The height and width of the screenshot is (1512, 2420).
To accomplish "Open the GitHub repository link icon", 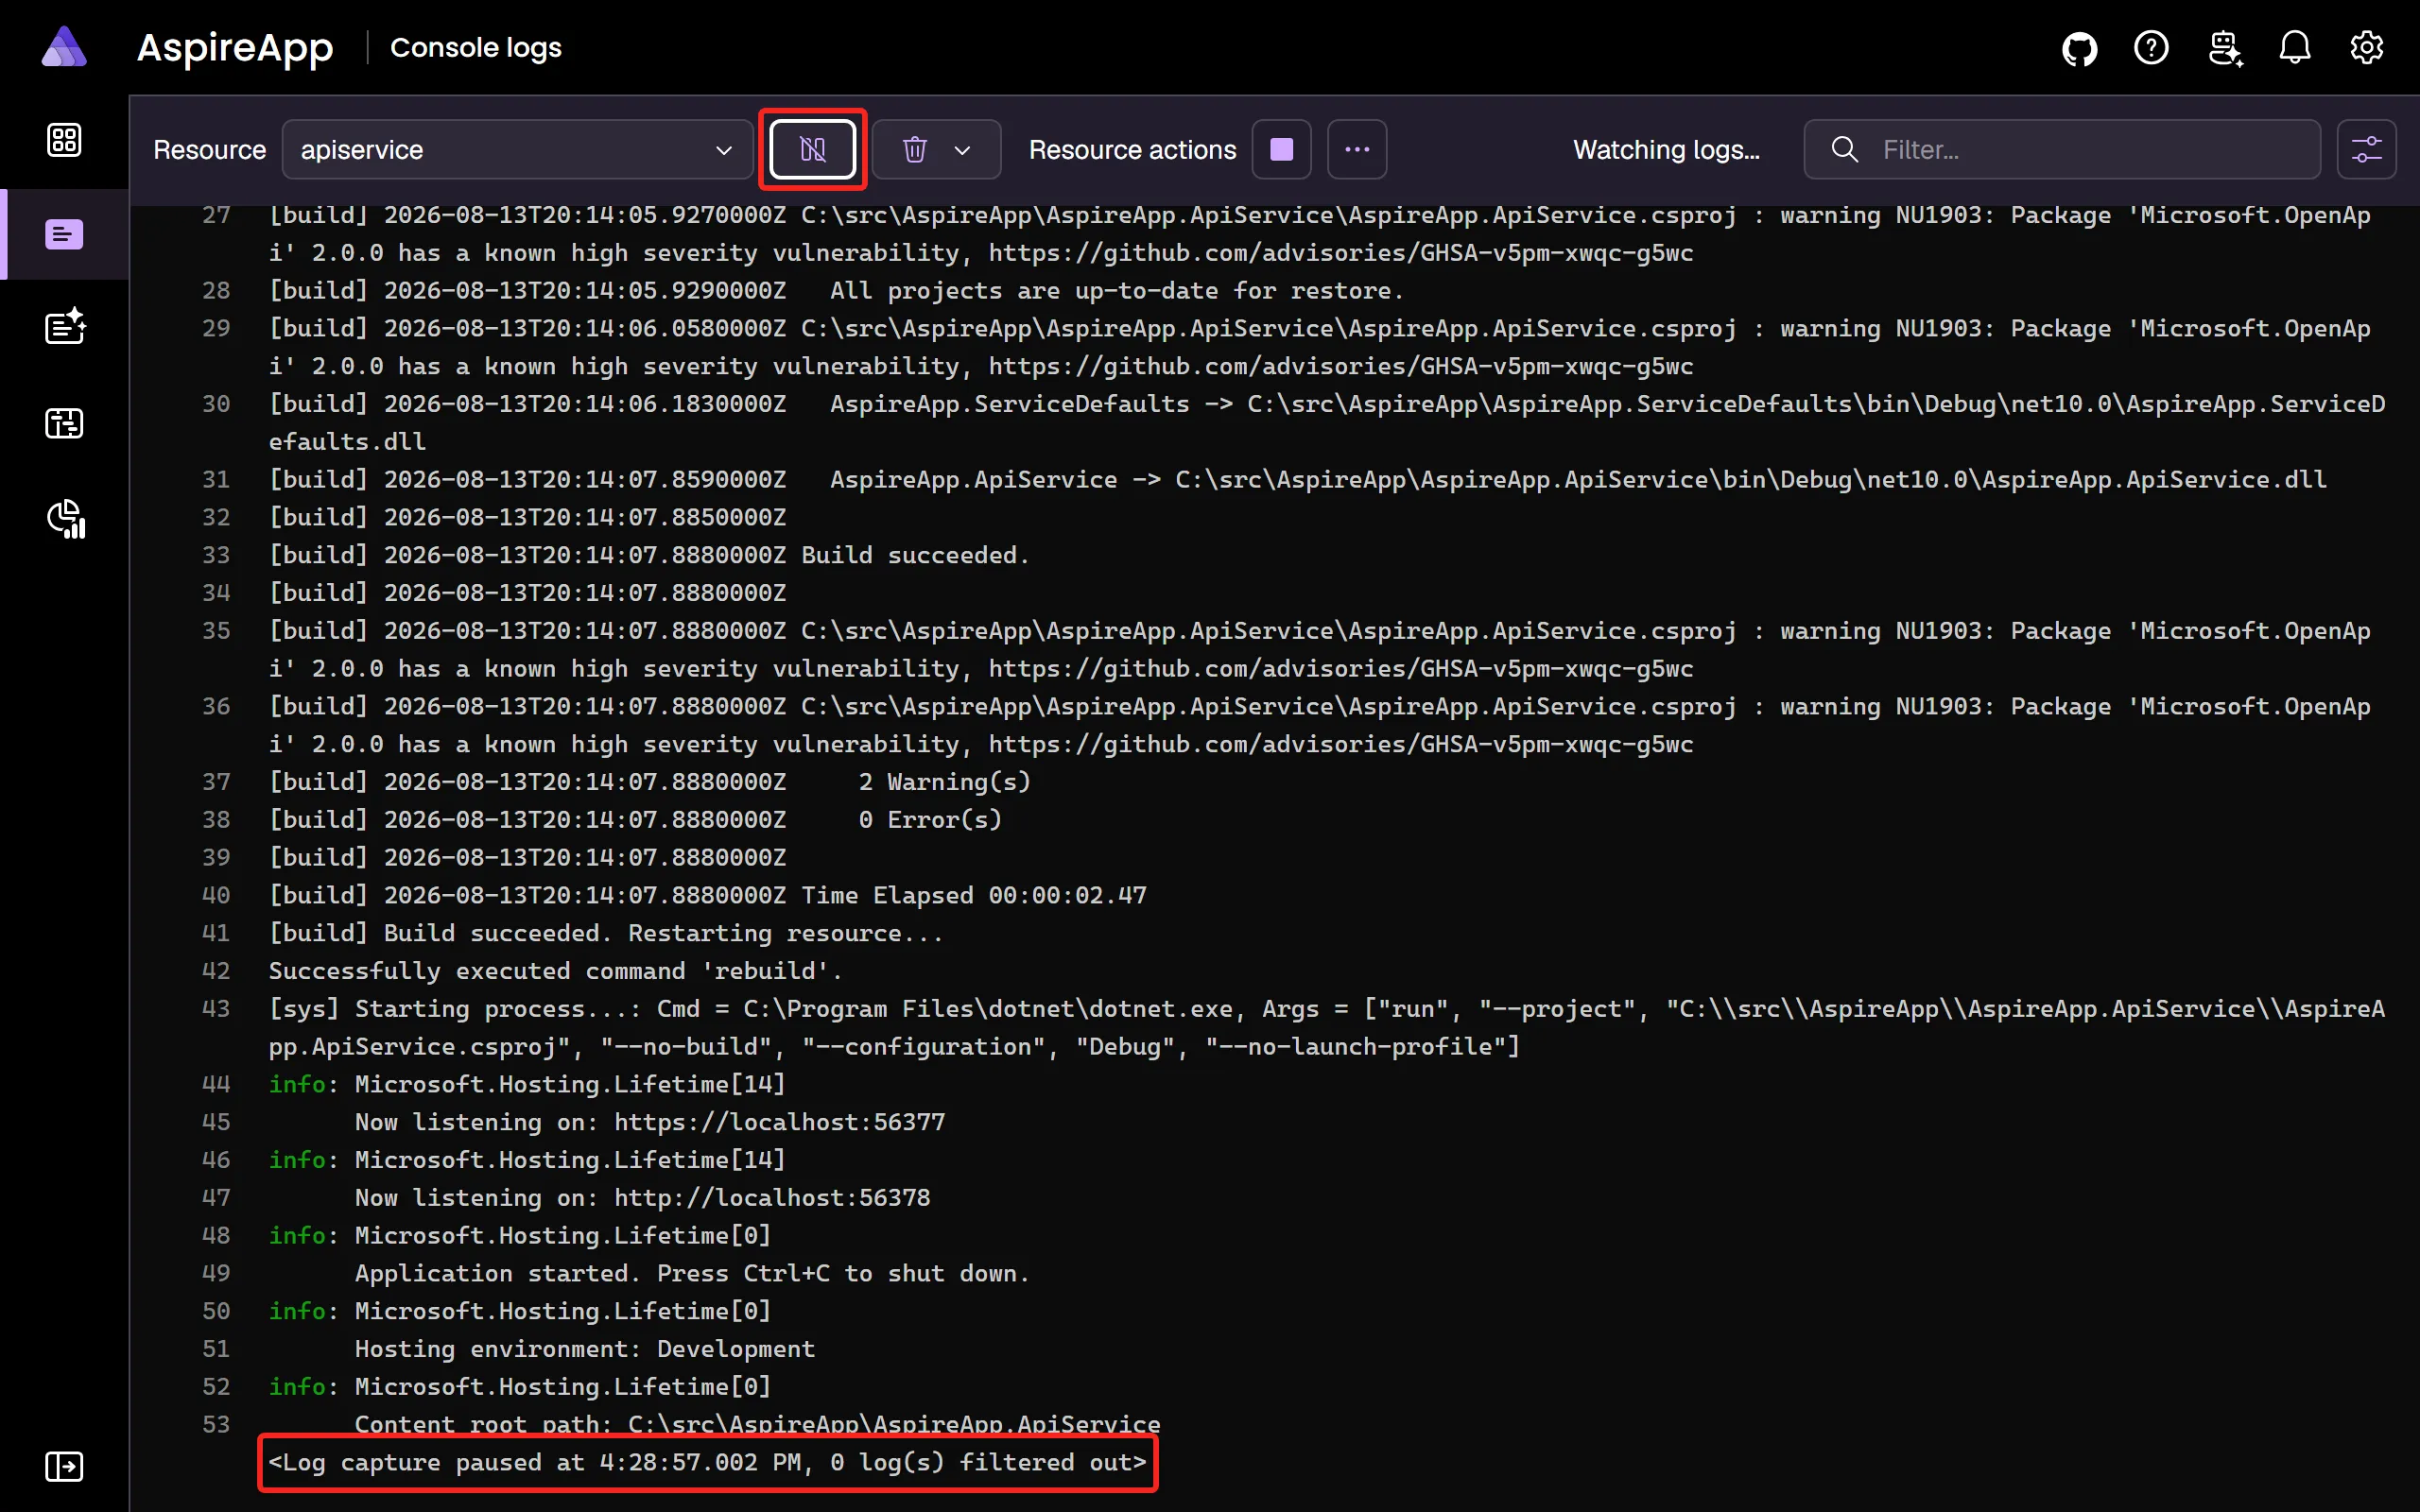I will click(x=2079, y=48).
